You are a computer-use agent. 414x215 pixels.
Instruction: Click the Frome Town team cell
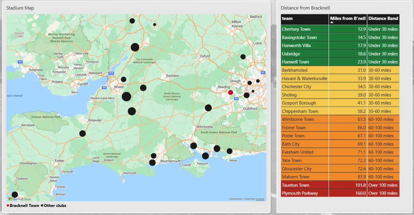pos(305,128)
